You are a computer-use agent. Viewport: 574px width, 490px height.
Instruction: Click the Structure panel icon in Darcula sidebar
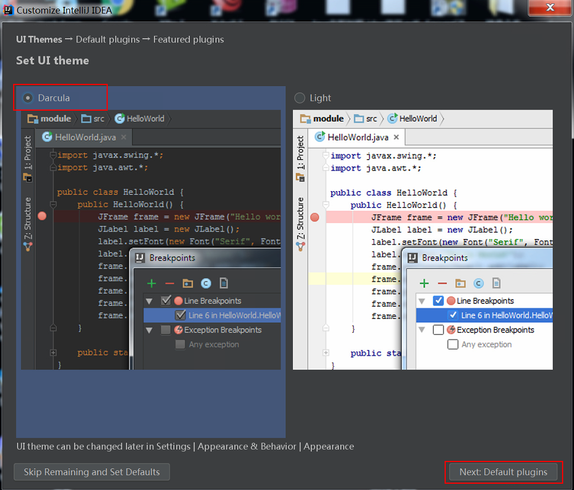(x=28, y=247)
